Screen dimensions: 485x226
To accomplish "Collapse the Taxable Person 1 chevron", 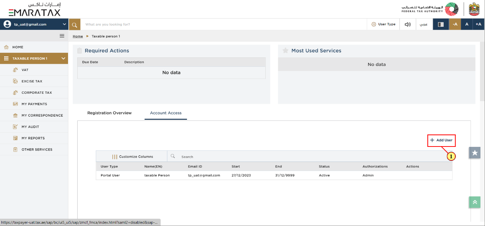I will pos(63,58).
